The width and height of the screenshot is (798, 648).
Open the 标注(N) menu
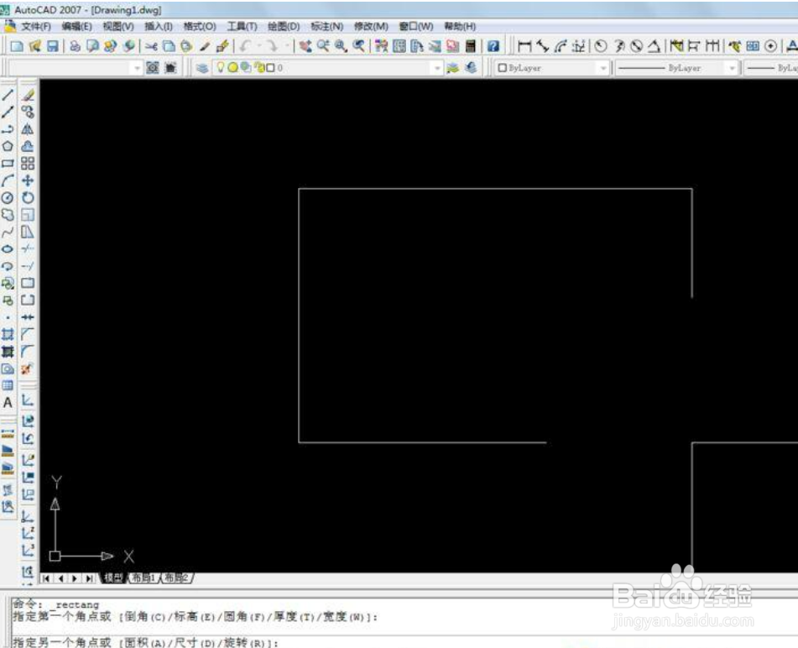pyautogui.click(x=326, y=27)
